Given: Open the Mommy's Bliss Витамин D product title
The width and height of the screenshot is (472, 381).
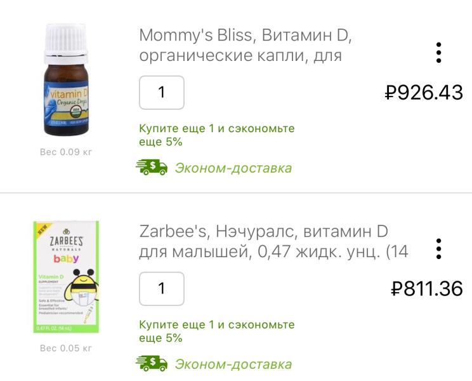Looking at the screenshot, I should [x=246, y=45].
